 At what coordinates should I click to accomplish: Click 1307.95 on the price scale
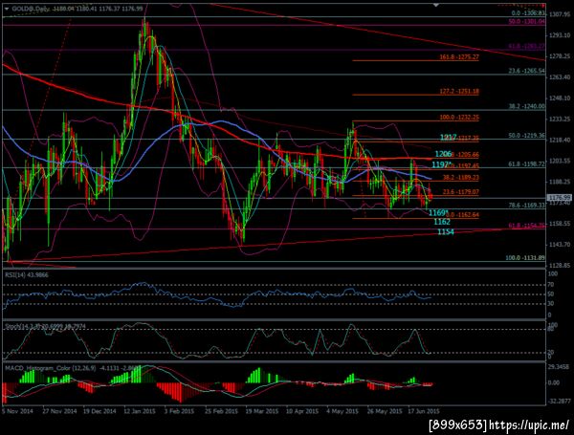[559, 15]
